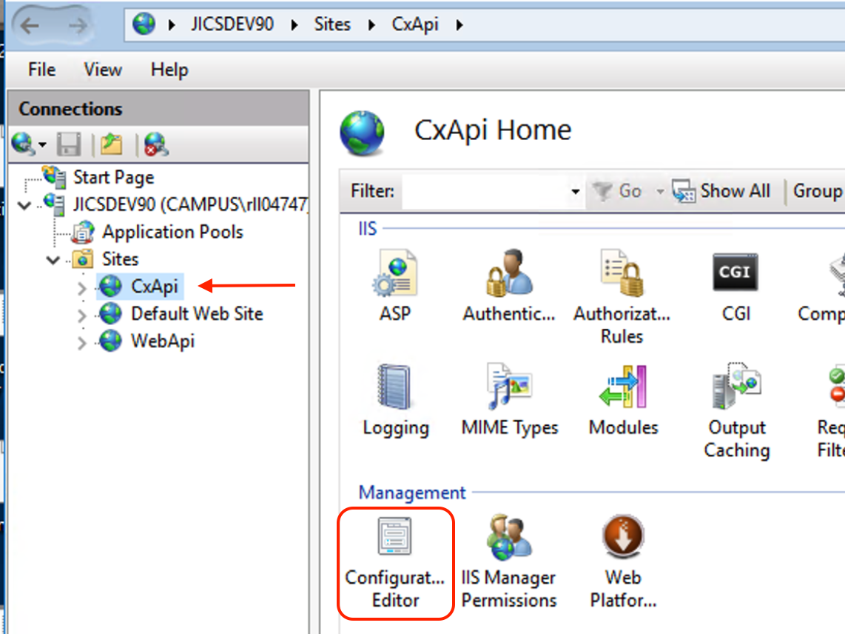Screen dimensions: 845x634
Task: Open the File menu
Action: pos(41,70)
